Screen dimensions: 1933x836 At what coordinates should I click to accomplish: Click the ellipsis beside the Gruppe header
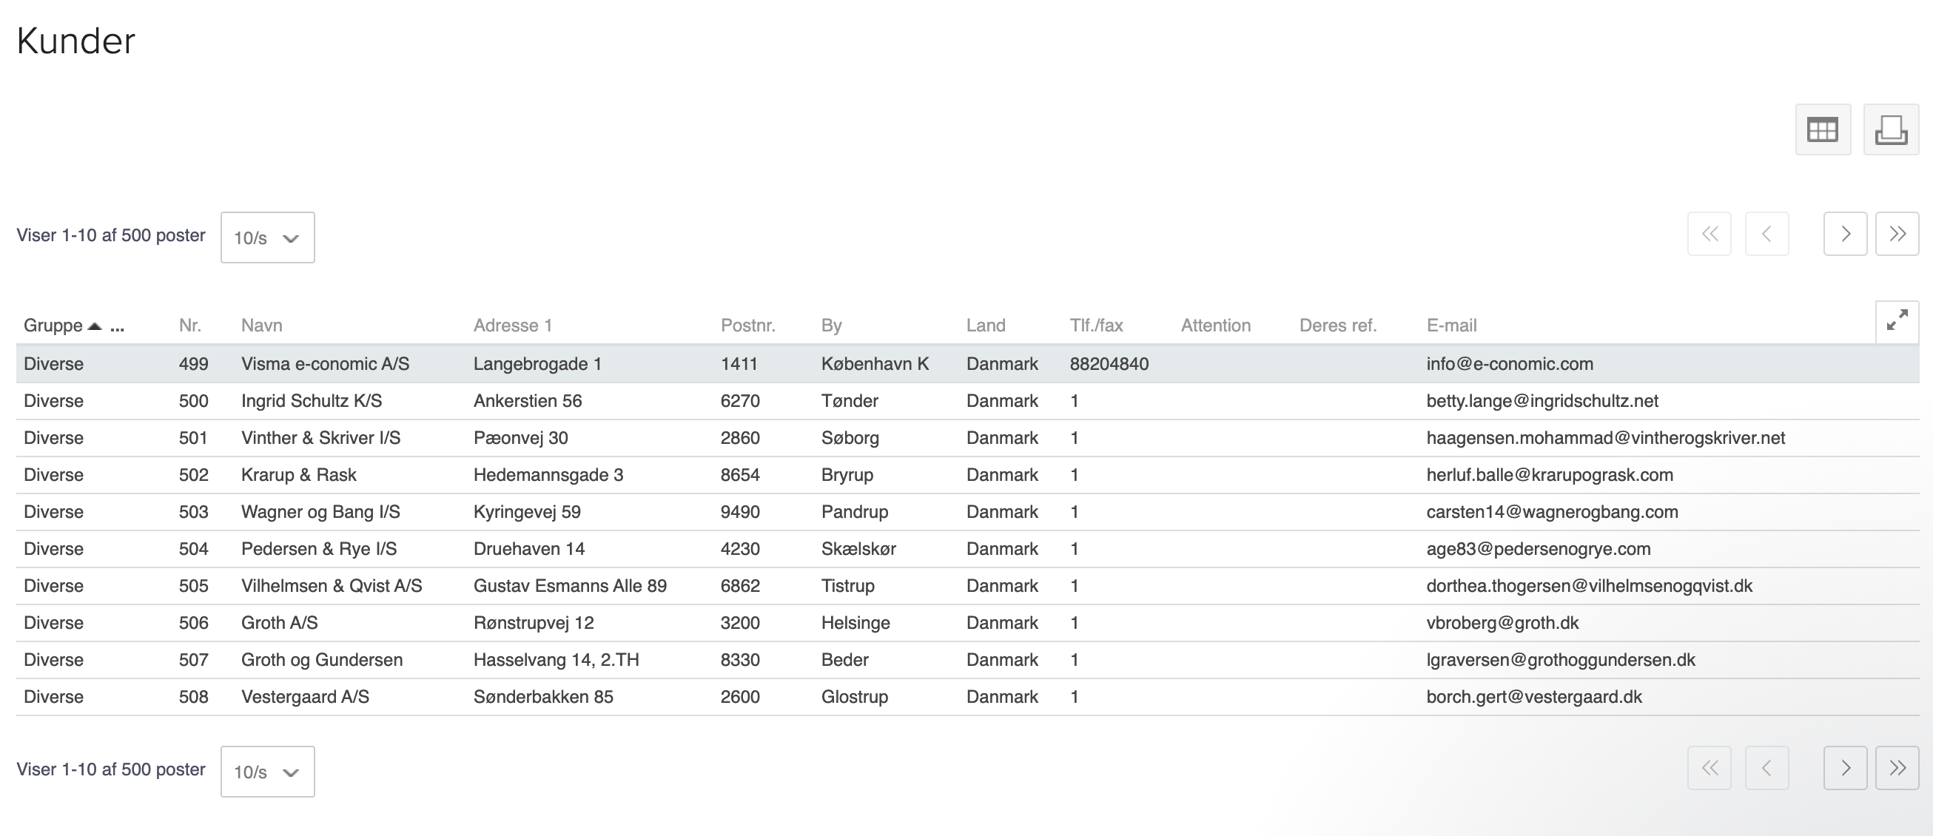point(117,326)
